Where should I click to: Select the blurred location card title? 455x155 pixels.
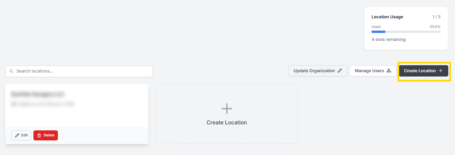37,94
